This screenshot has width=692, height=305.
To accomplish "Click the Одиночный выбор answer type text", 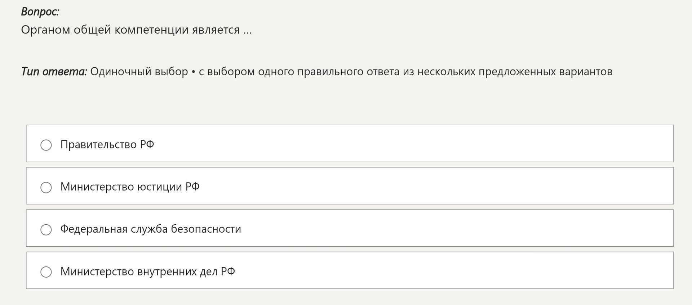I will coord(139,72).
